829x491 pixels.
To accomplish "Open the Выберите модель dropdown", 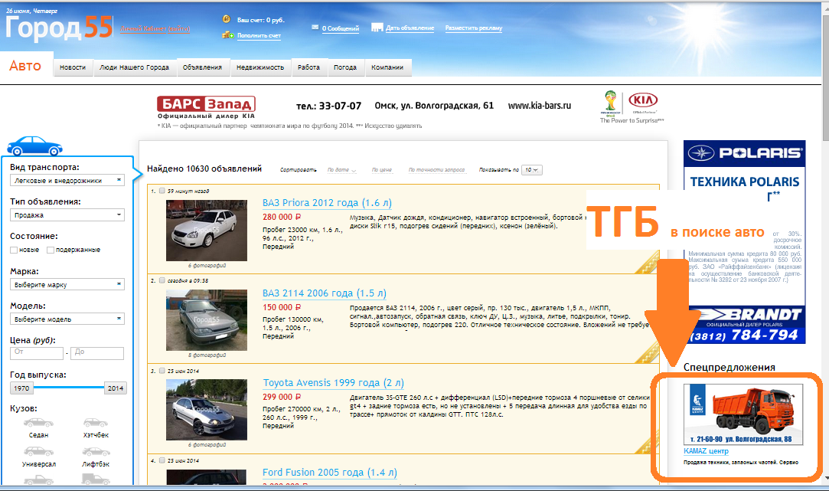I will click(x=67, y=319).
